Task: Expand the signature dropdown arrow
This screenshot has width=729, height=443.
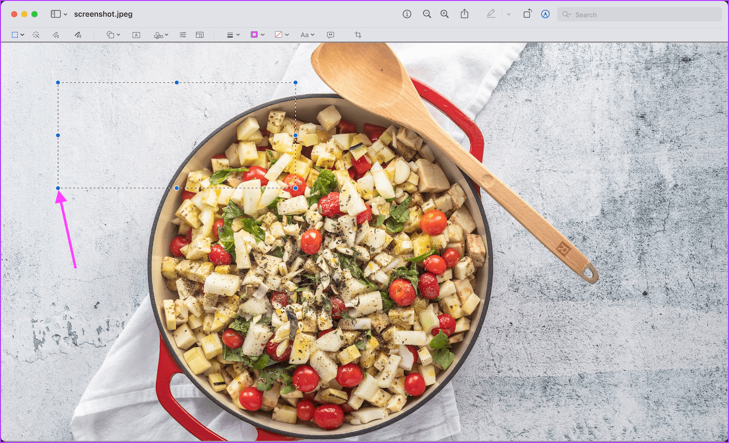Action: [x=167, y=35]
